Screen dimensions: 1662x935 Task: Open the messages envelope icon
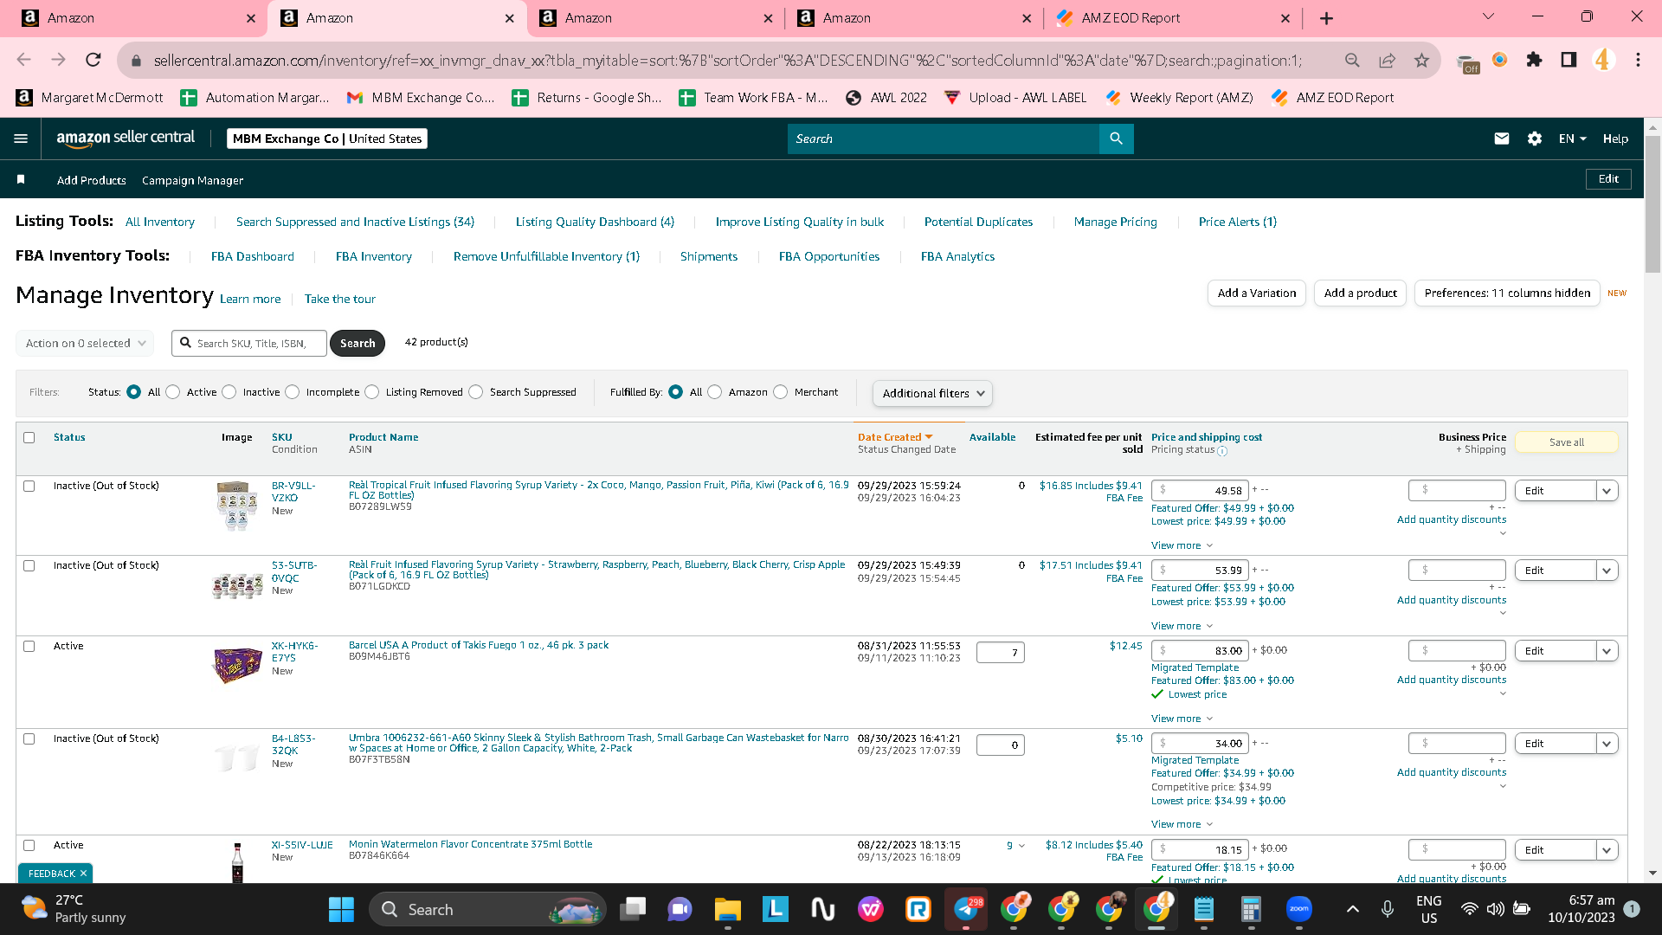click(1502, 139)
